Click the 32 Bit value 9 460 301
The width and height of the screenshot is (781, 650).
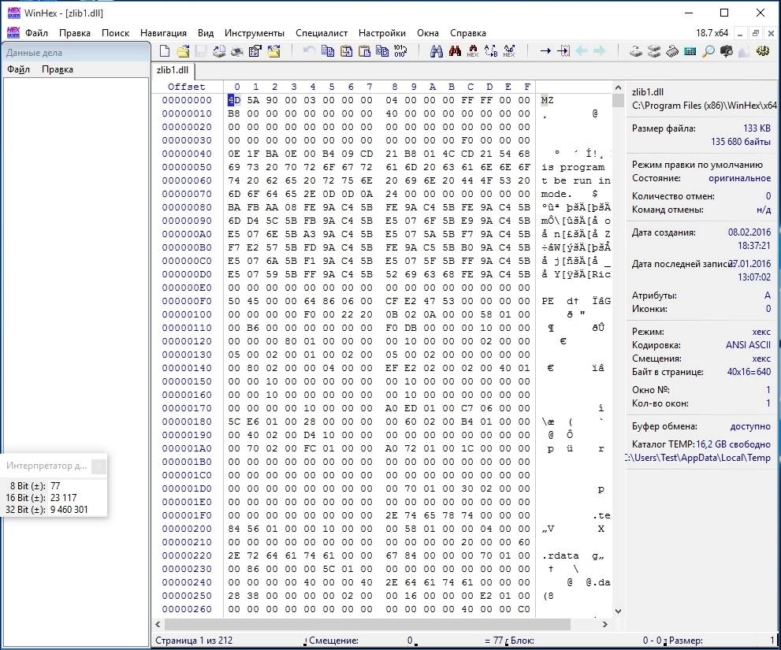pos(69,510)
